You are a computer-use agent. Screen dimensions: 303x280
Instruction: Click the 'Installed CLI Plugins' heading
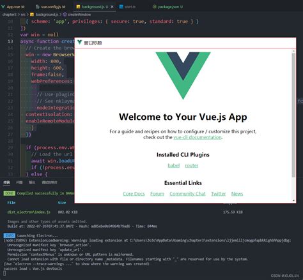click(x=183, y=154)
